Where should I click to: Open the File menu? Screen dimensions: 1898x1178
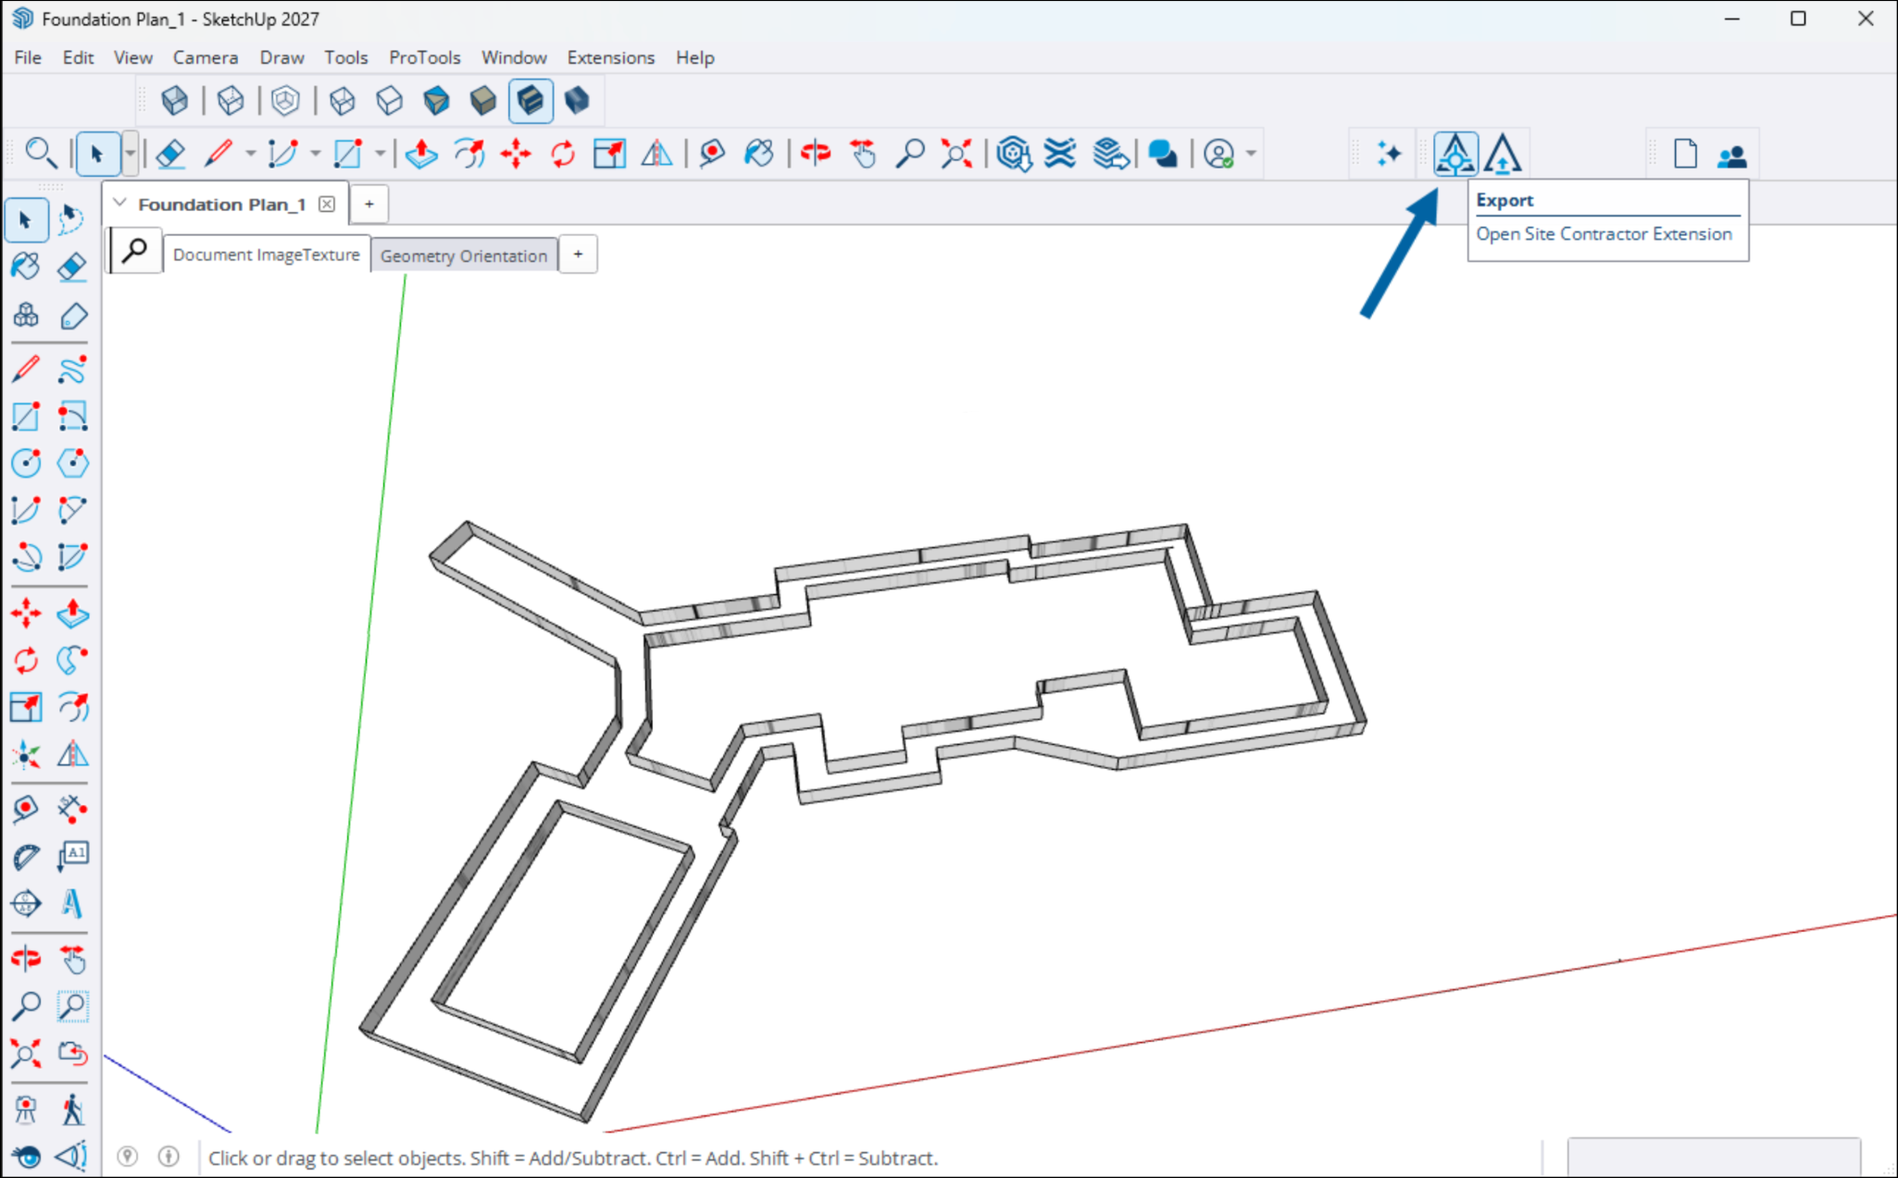click(28, 57)
